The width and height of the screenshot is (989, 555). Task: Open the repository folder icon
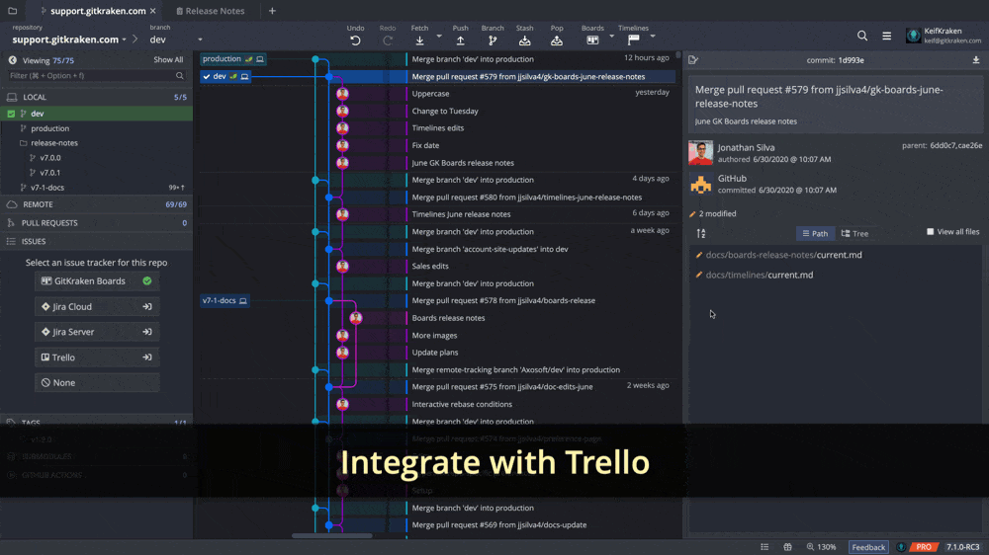[x=12, y=11]
